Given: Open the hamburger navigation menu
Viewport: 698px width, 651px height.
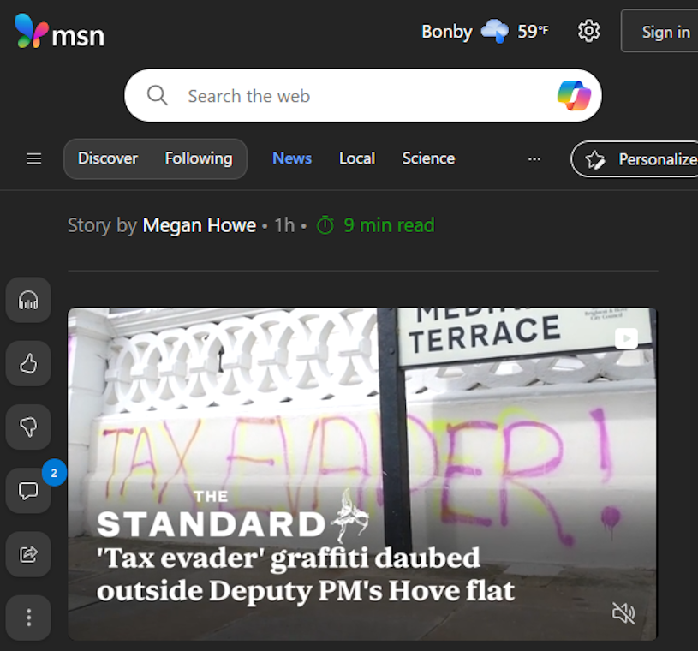Looking at the screenshot, I should (x=34, y=158).
